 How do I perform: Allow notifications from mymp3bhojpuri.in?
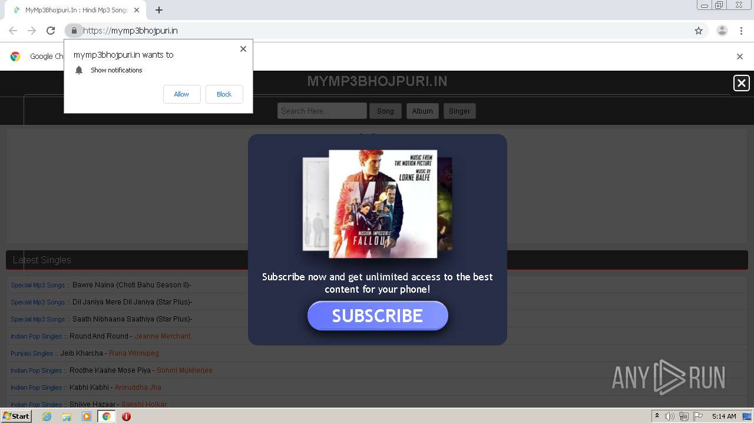click(x=181, y=94)
